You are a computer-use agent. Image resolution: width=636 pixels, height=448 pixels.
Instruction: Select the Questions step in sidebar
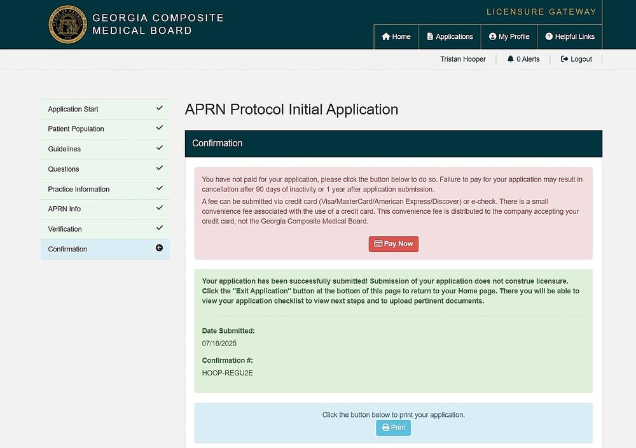(64, 169)
